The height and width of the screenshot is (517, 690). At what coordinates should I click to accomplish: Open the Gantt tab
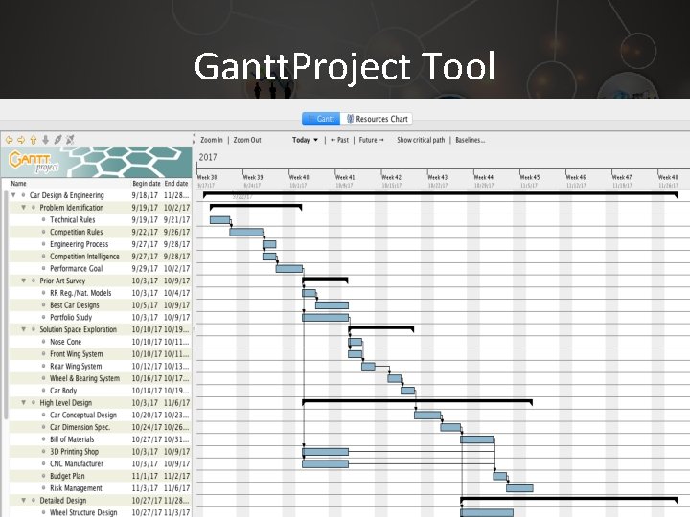coord(321,119)
